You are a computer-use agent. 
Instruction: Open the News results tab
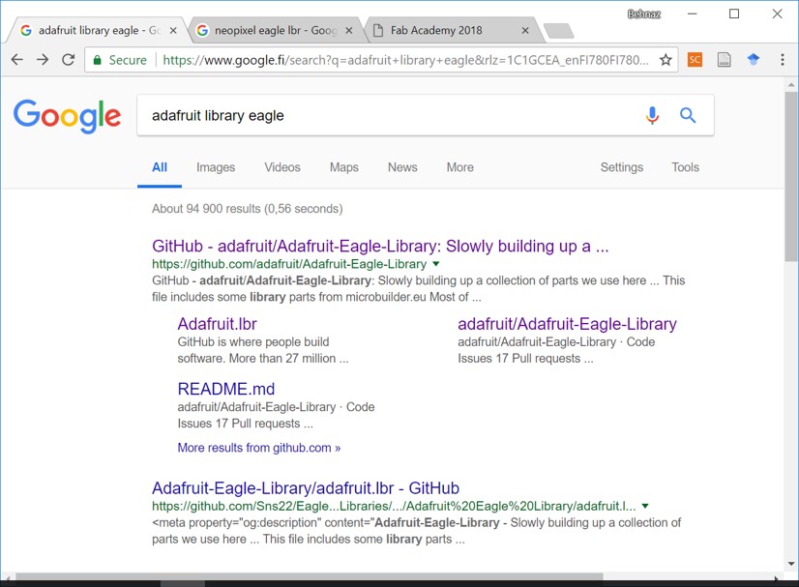point(402,167)
